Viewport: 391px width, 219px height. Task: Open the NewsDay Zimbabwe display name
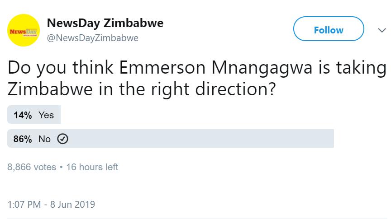[x=105, y=23]
